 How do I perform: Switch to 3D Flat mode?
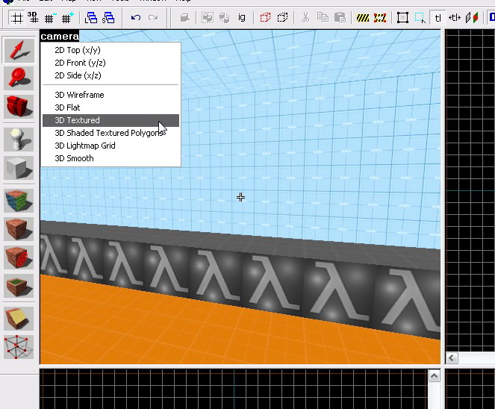tap(110, 107)
